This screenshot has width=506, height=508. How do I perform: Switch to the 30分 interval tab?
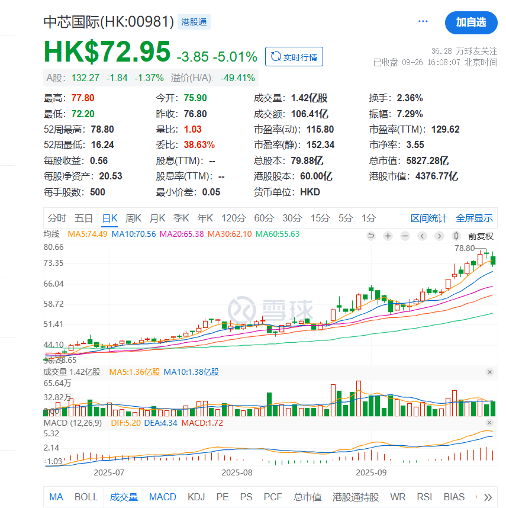click(x=292, y=218)
